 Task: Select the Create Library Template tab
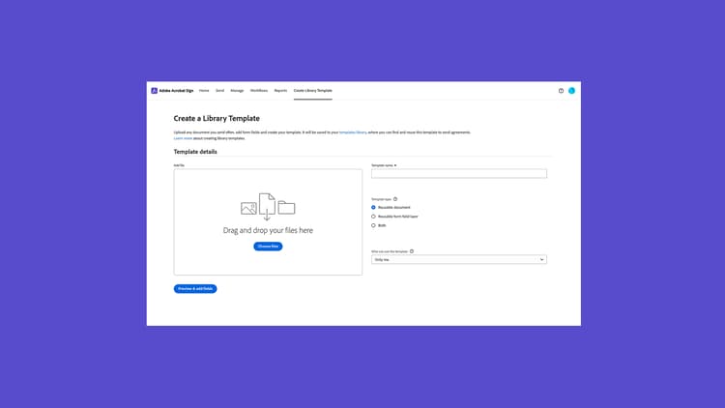[312, 91]
